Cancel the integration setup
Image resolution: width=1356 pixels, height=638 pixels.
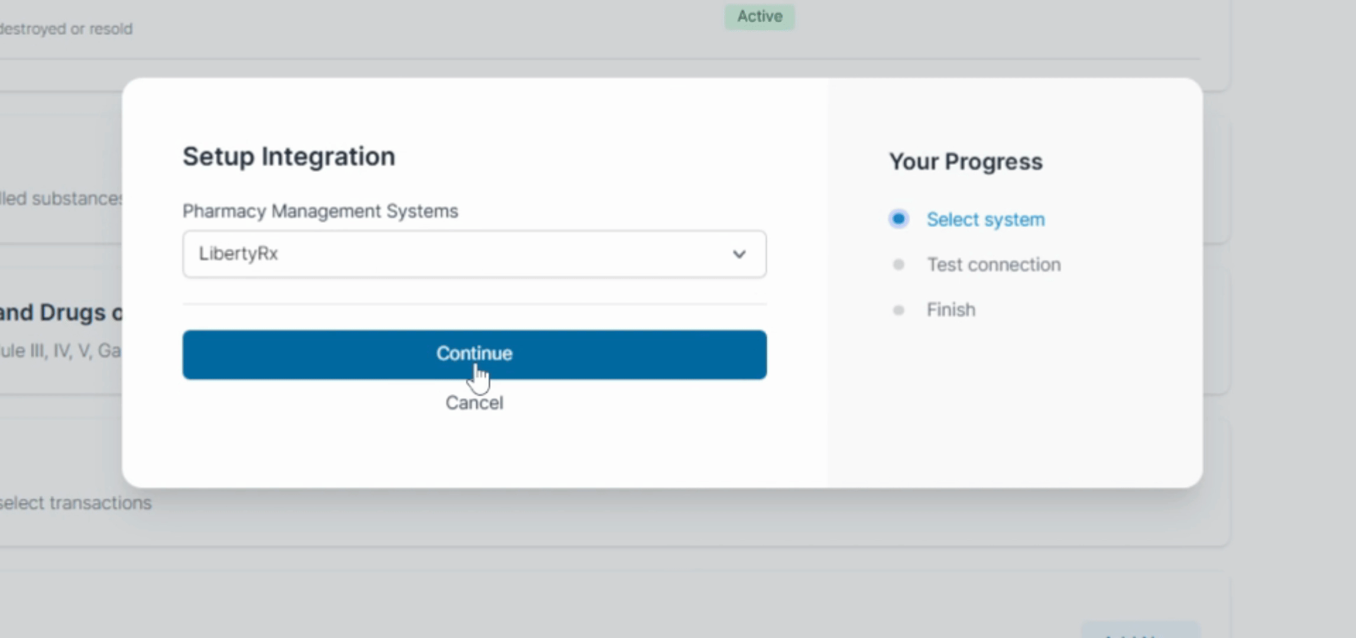pyautogui.click(x=474, y=403)
